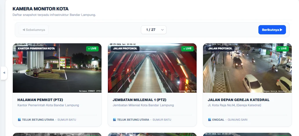This screenshot has width=299, height=136.
Task: Select the KANTOR PEMERINTAH KOTA category tag
Action: (36, 49)
